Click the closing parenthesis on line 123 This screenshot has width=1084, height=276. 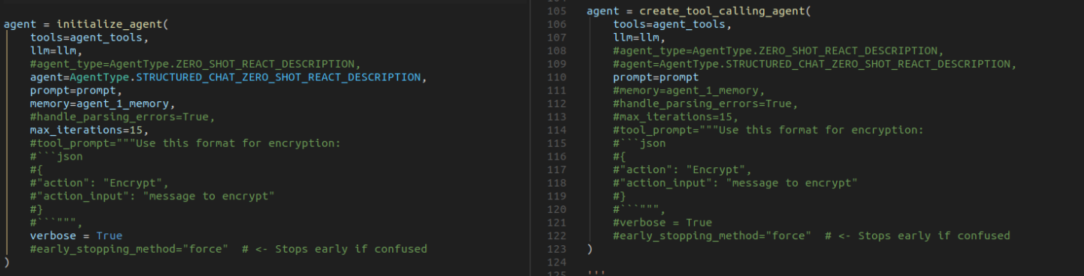pyautogui.click(x=590, y=249)
